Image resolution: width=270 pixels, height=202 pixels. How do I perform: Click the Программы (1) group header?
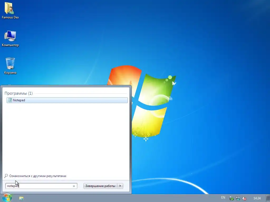point(19,93)
